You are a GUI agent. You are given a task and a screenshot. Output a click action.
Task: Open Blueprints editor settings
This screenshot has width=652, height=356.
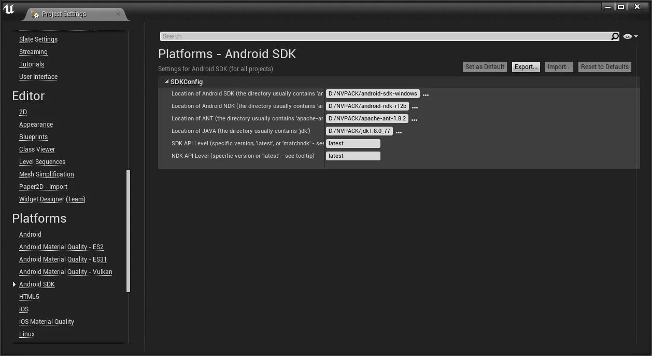click(33, 137)
